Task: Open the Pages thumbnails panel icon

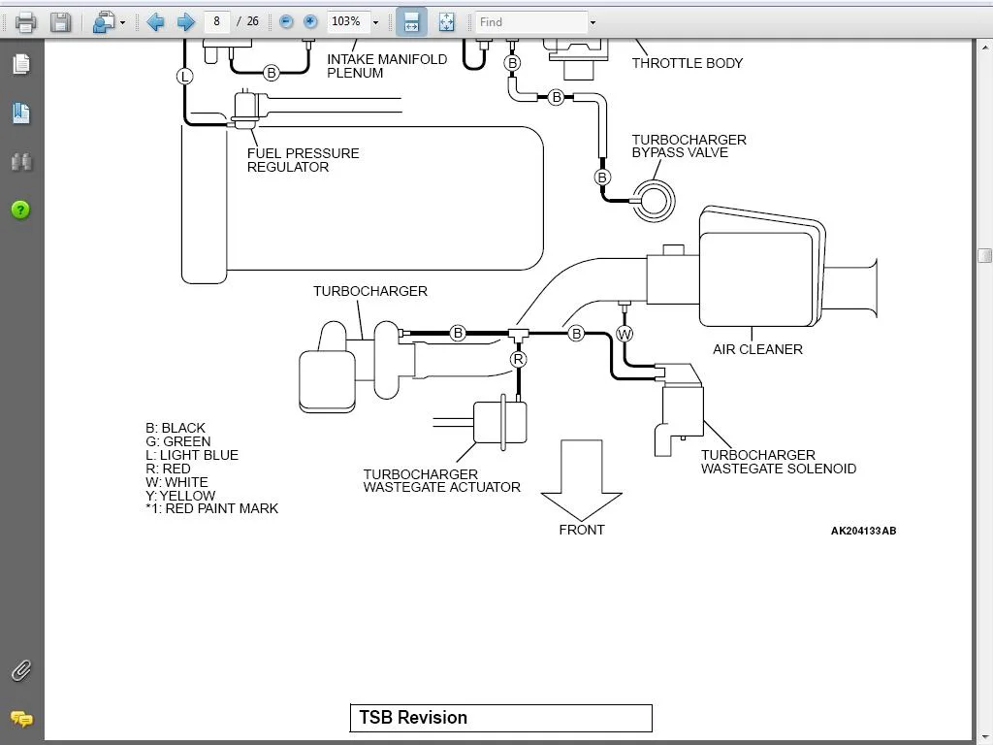Action: (x=21, y=64)
